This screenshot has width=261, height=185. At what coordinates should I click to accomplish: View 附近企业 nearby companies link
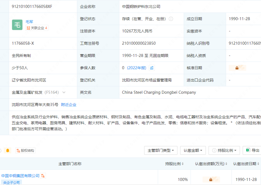(68, 105)
